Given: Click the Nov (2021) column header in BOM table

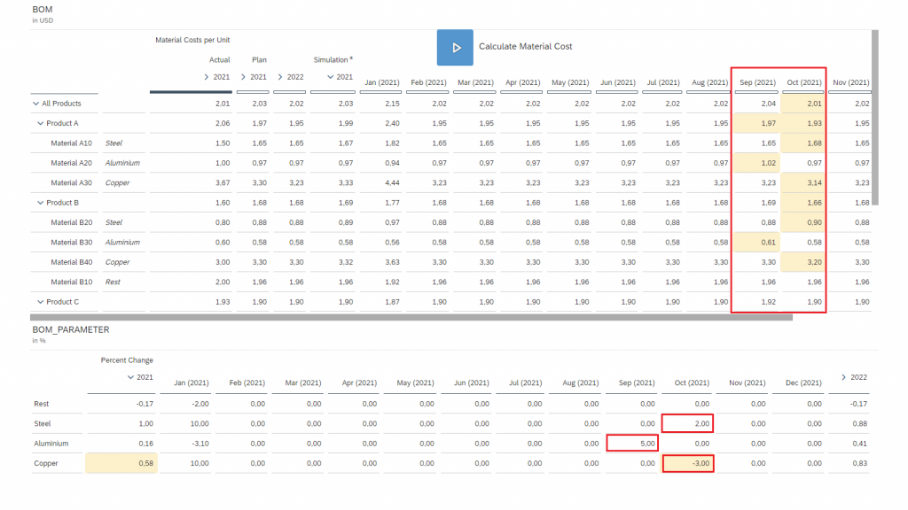Looking at the screenshot, I should [850, 82].
